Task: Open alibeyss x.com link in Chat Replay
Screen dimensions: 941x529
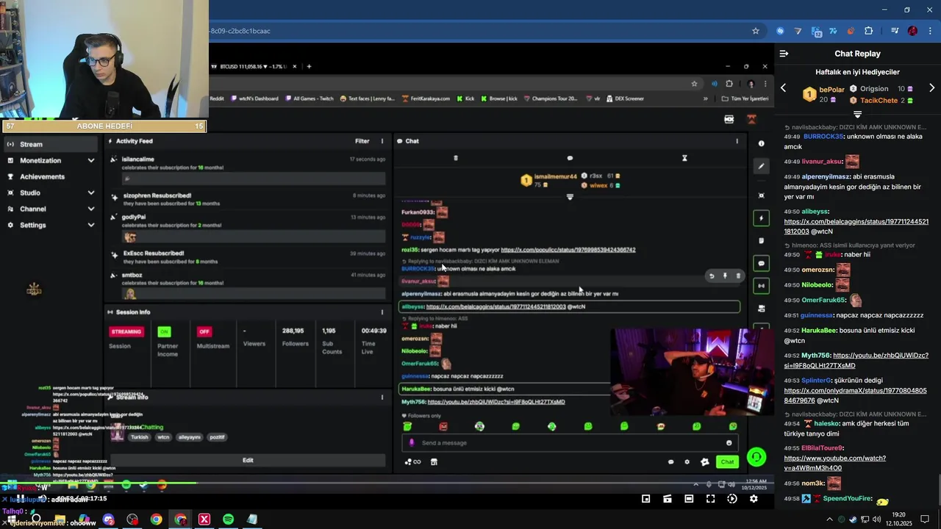Action: pos(856,226)
